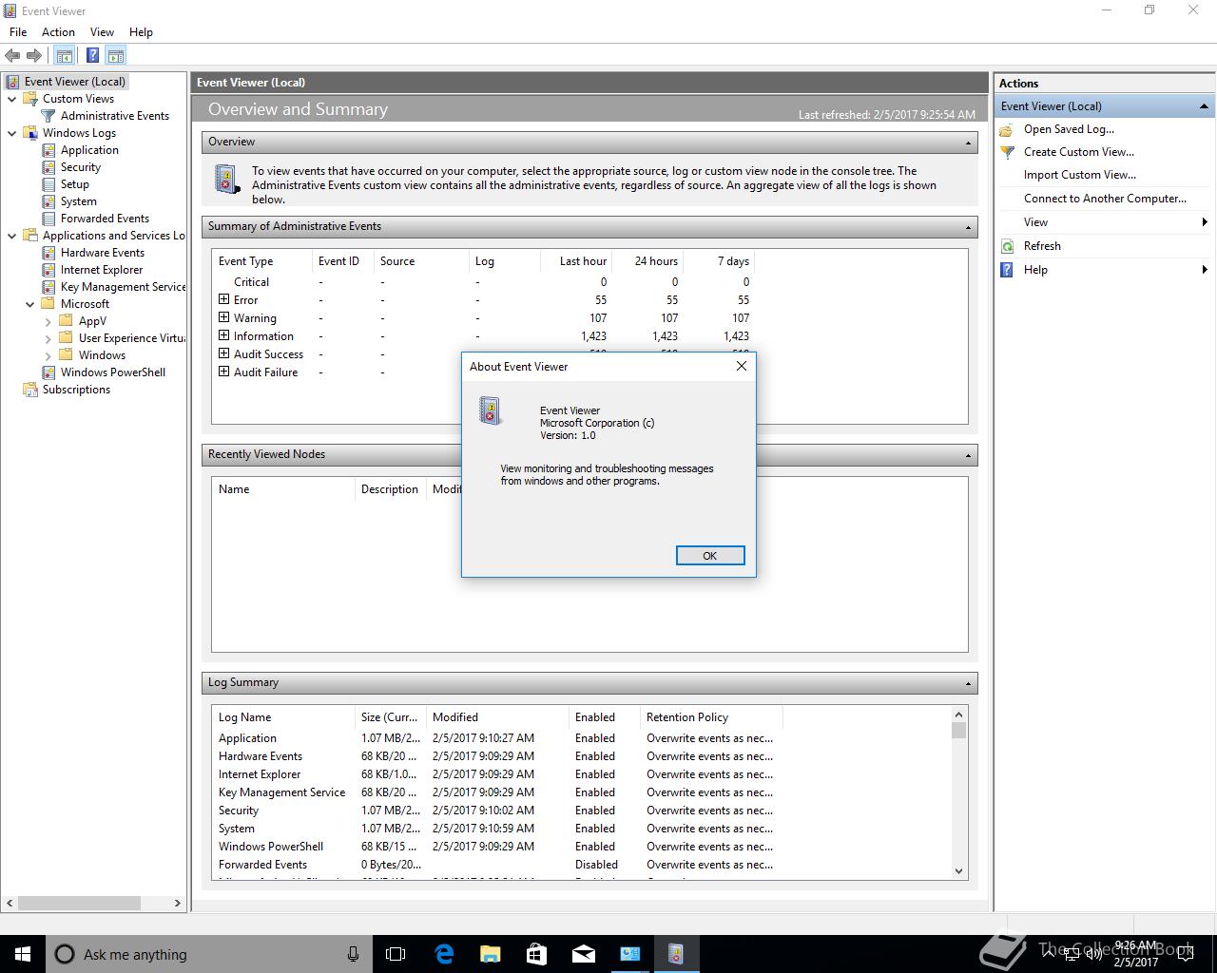Click the Log Name column header
This screenshot has width=1217, height=973.
(x=283, y=717)
